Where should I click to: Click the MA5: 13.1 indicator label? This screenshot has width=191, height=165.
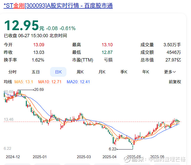click(x=24, y=82)
